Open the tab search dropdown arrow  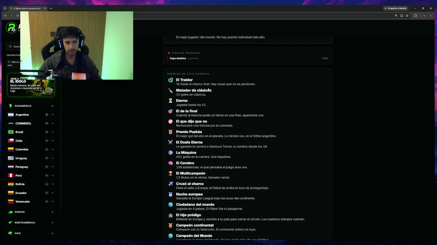[5, 8]
